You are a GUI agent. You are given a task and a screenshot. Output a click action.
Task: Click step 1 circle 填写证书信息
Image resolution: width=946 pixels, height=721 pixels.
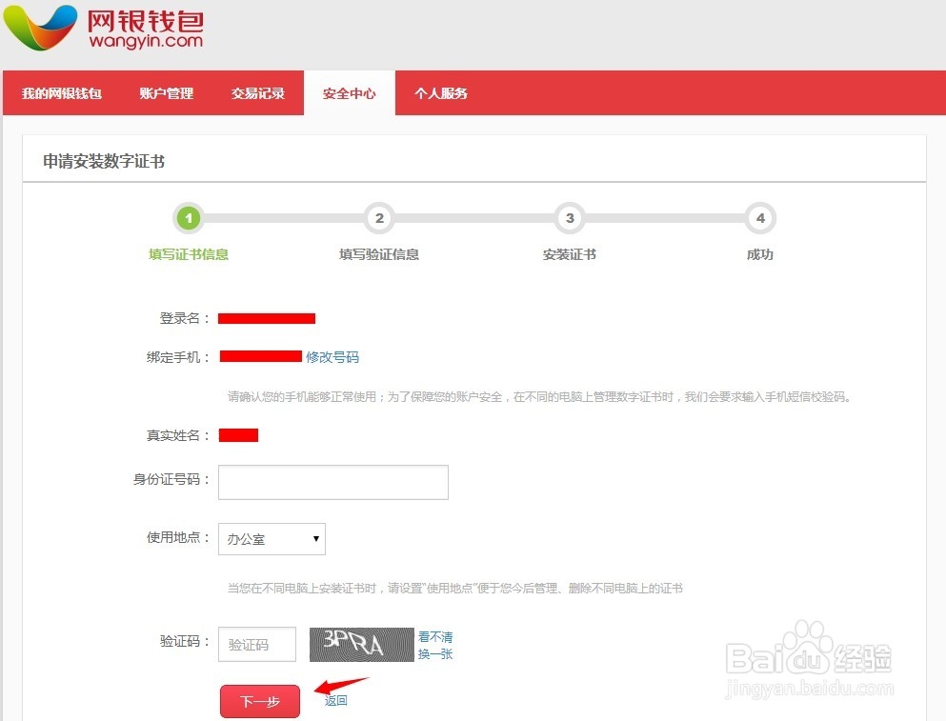coord(188,218)
